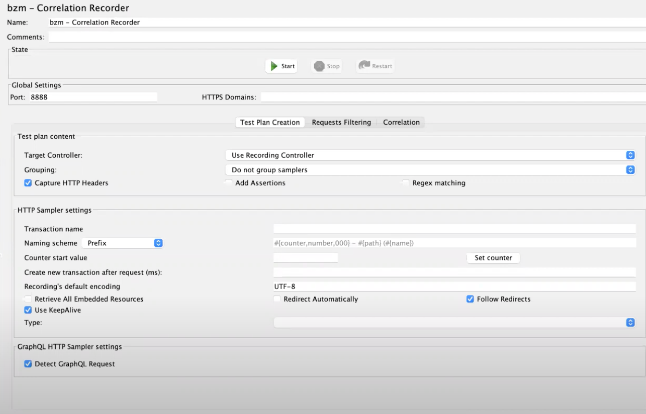This screenshot has width=646, height=414.
Task: Click the default encoding UTF-8 field
Action: tap(455, 286)
